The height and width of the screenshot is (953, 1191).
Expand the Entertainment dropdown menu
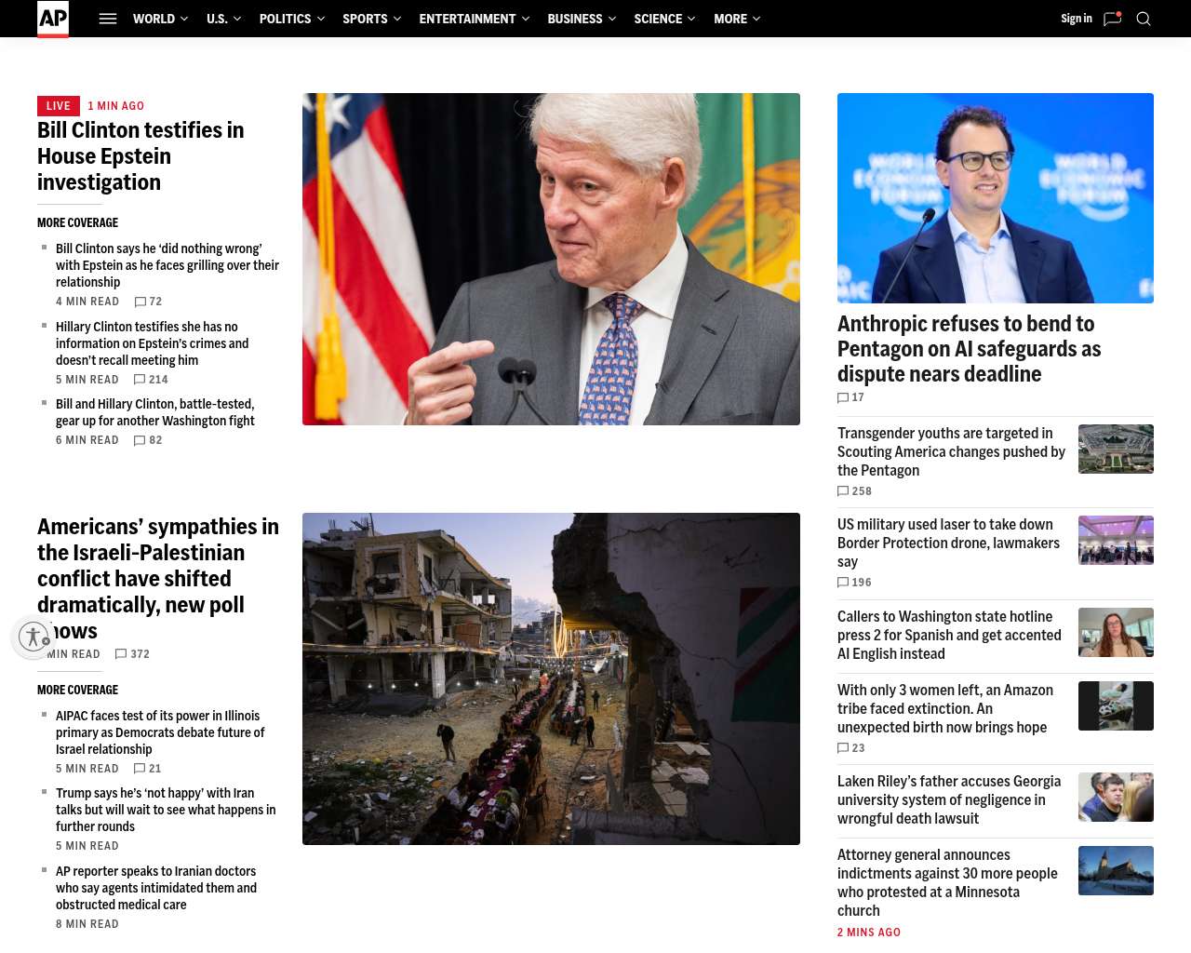474,19
